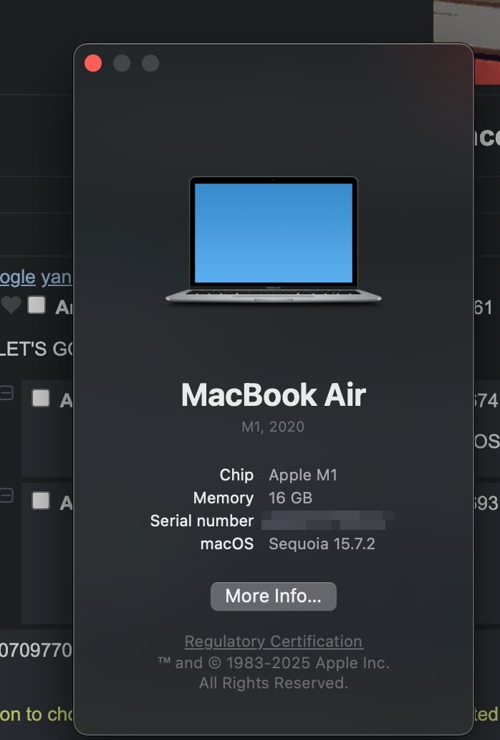
Task: Close the About This Mac window
Action: pos(93,63)
